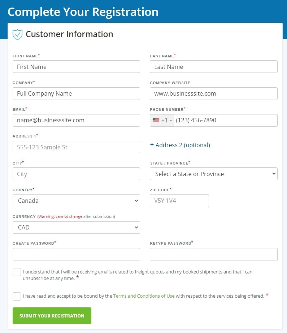
Task: Click the Submit Your Registration button
Action: (x=52, y=316)
